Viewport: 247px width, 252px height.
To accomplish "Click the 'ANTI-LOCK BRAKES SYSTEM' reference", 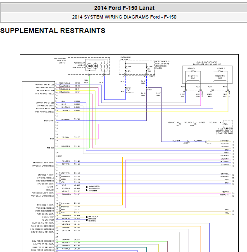I will coord(93,219).
